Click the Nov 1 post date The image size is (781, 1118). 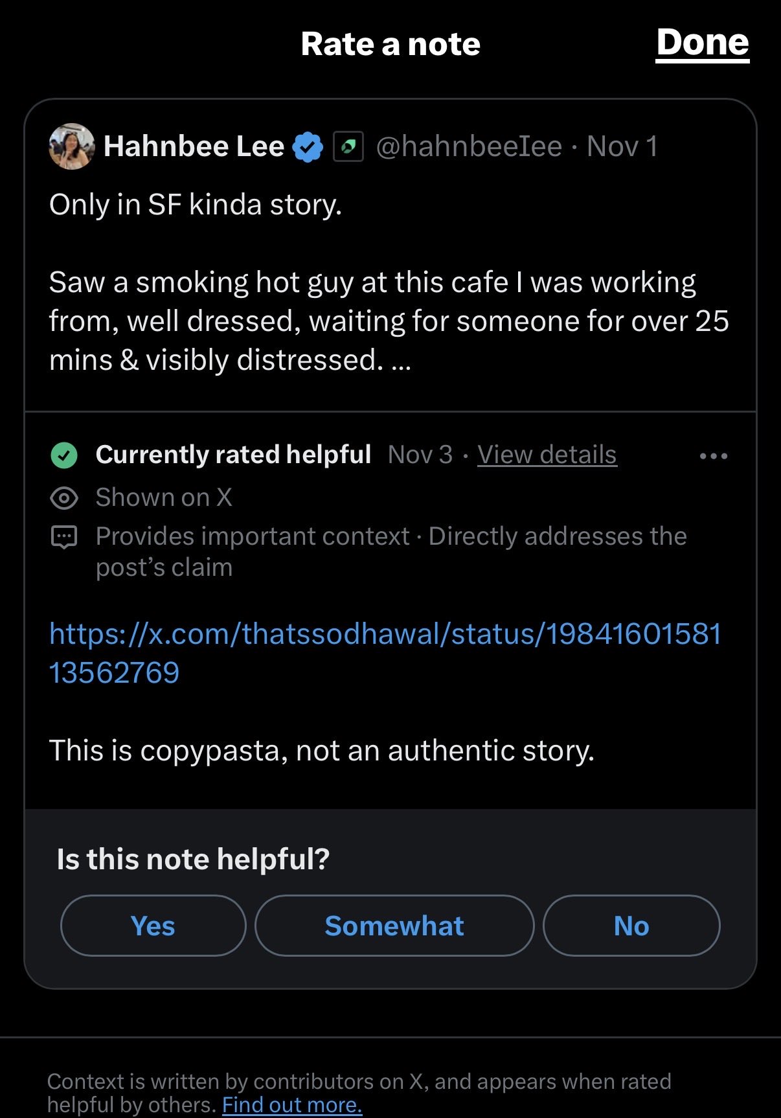tap(622, 146)
